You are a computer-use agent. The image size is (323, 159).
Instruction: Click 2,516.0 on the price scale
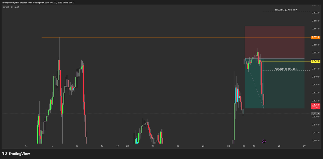pos(316,125)
